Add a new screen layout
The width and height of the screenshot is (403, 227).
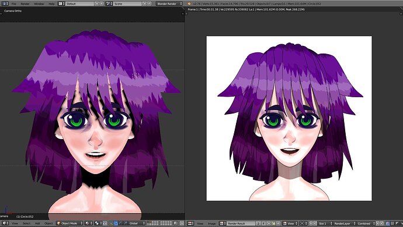pyautogui.click(x=97, y=4)
